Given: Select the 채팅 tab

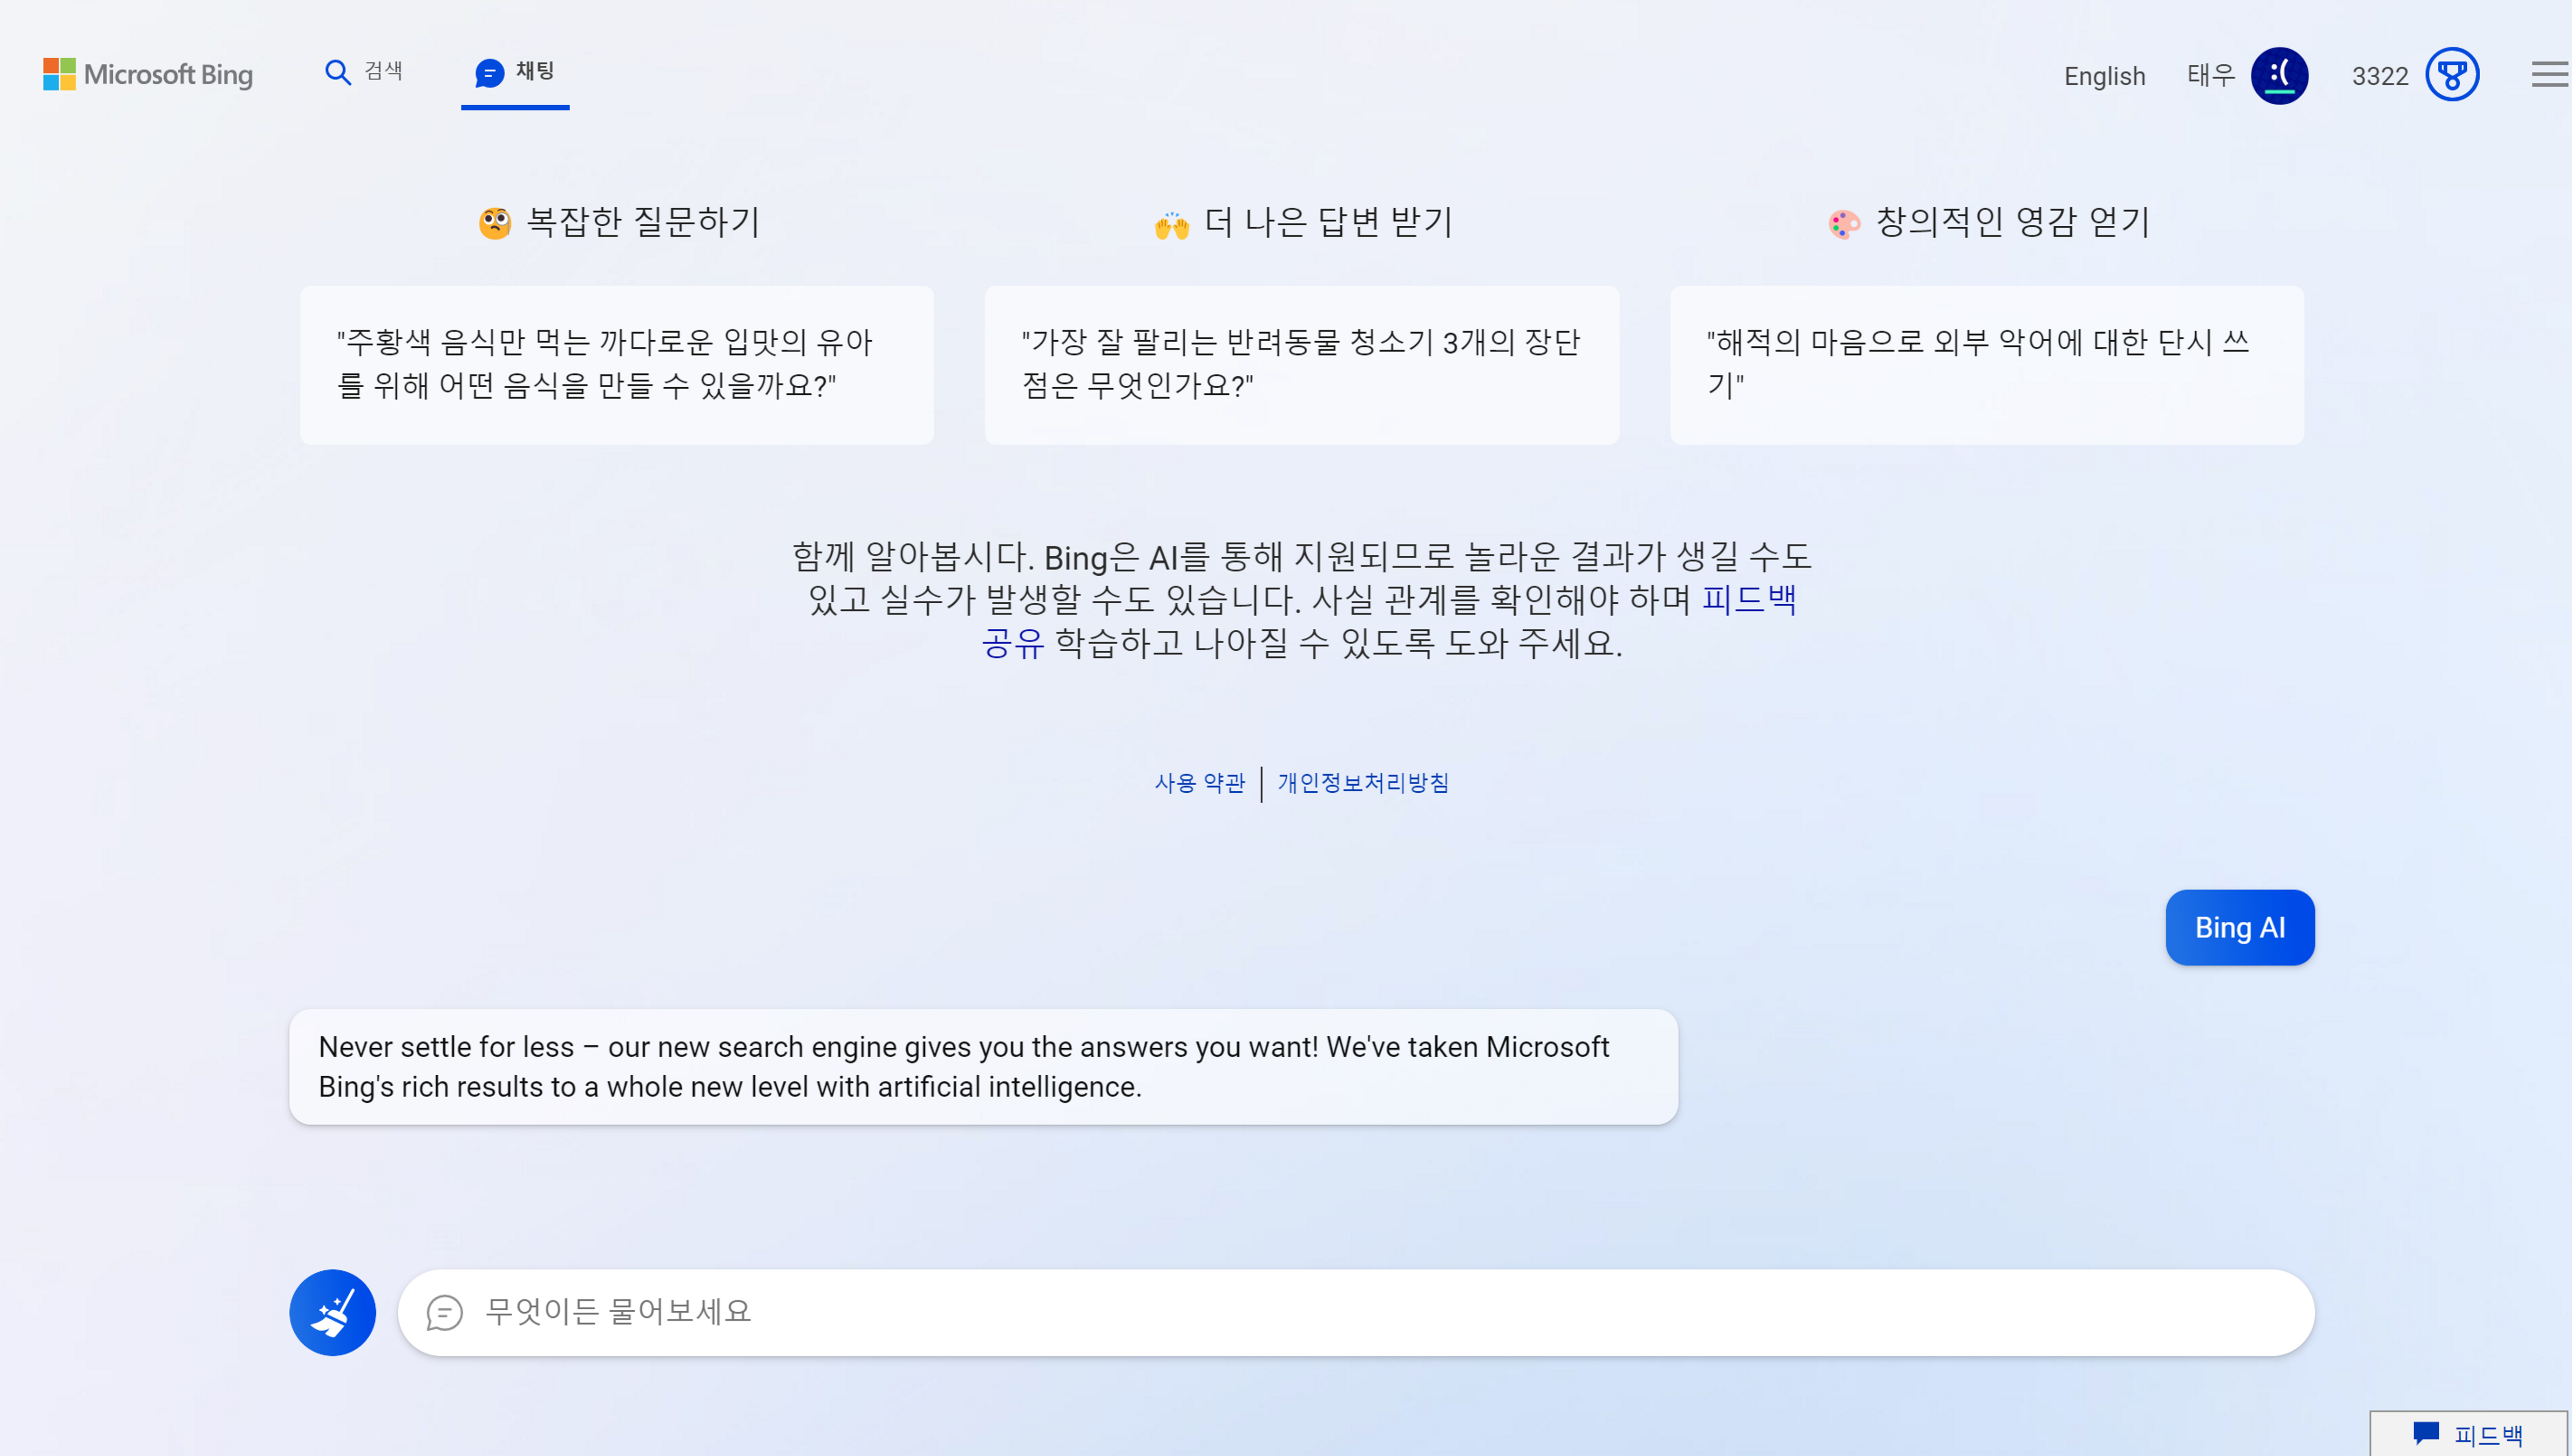Looking at the screenshot, I should 534,72.
